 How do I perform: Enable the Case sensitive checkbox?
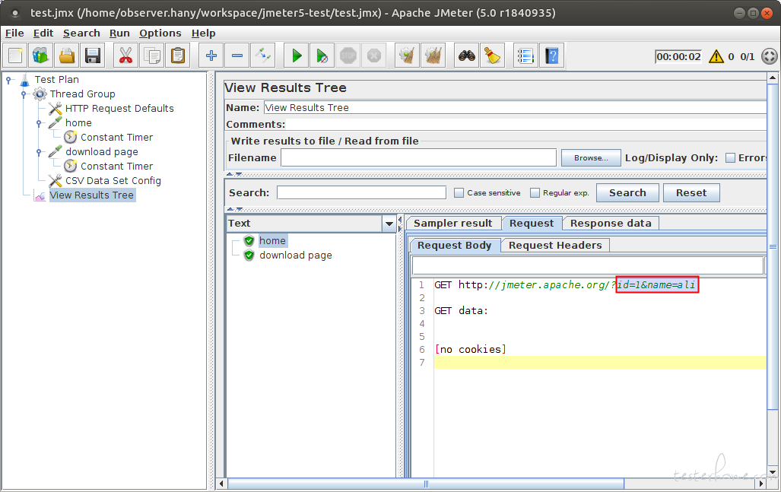coord(459,192)
